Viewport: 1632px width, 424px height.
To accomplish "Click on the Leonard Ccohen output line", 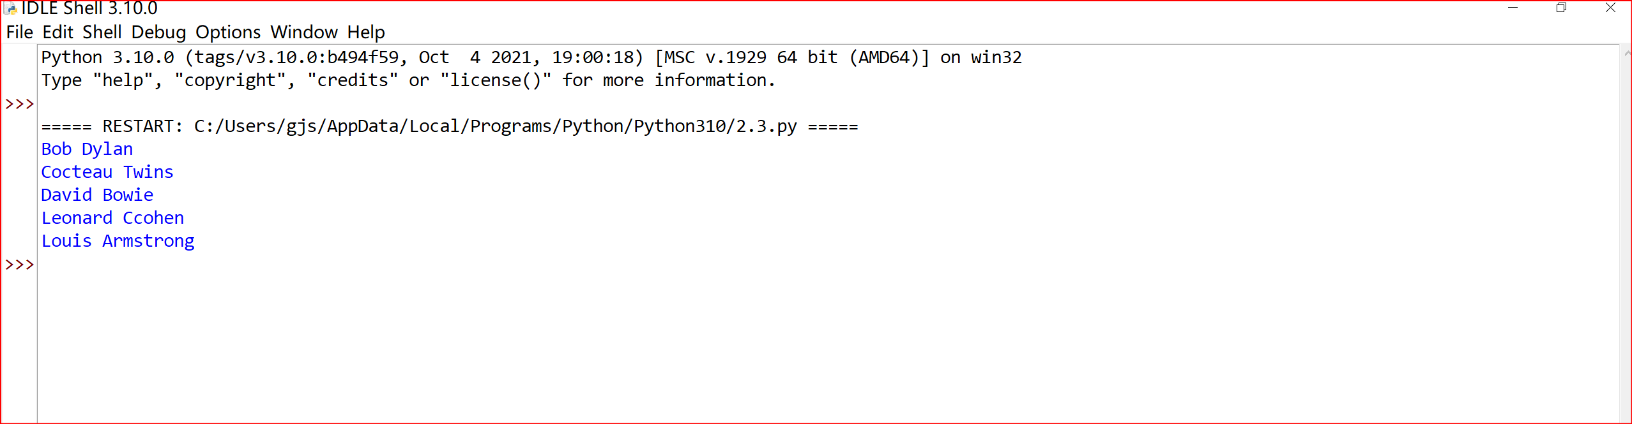I will 112,218.
